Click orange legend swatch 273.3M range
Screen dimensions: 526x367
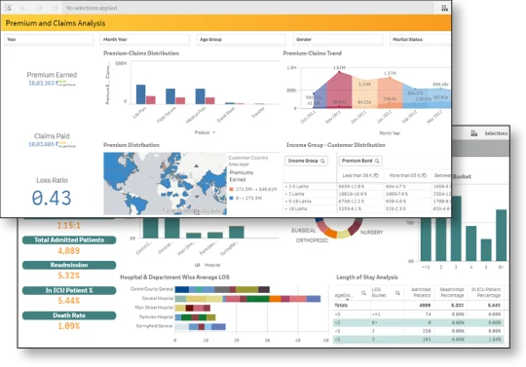tap(231, 190)
